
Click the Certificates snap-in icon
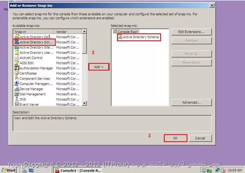click(17, 73)
